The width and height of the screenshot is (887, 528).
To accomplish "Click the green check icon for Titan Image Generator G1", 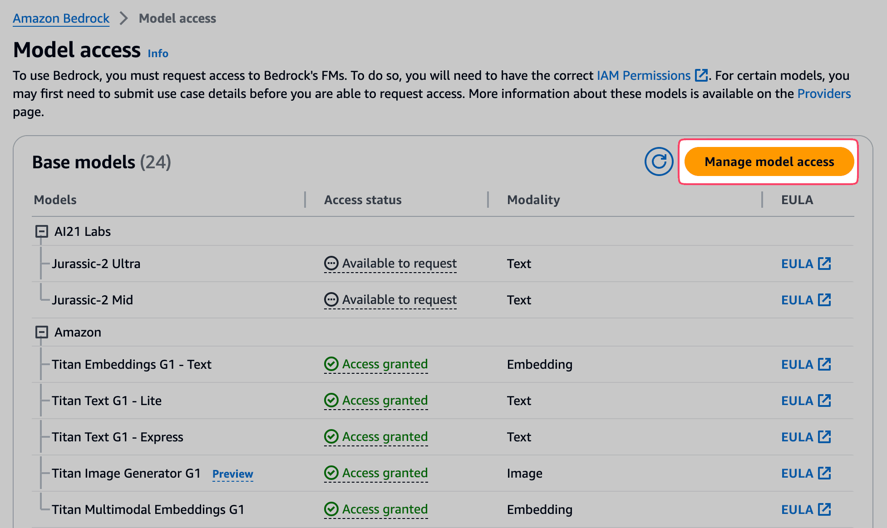I will (x=331, y=473).
